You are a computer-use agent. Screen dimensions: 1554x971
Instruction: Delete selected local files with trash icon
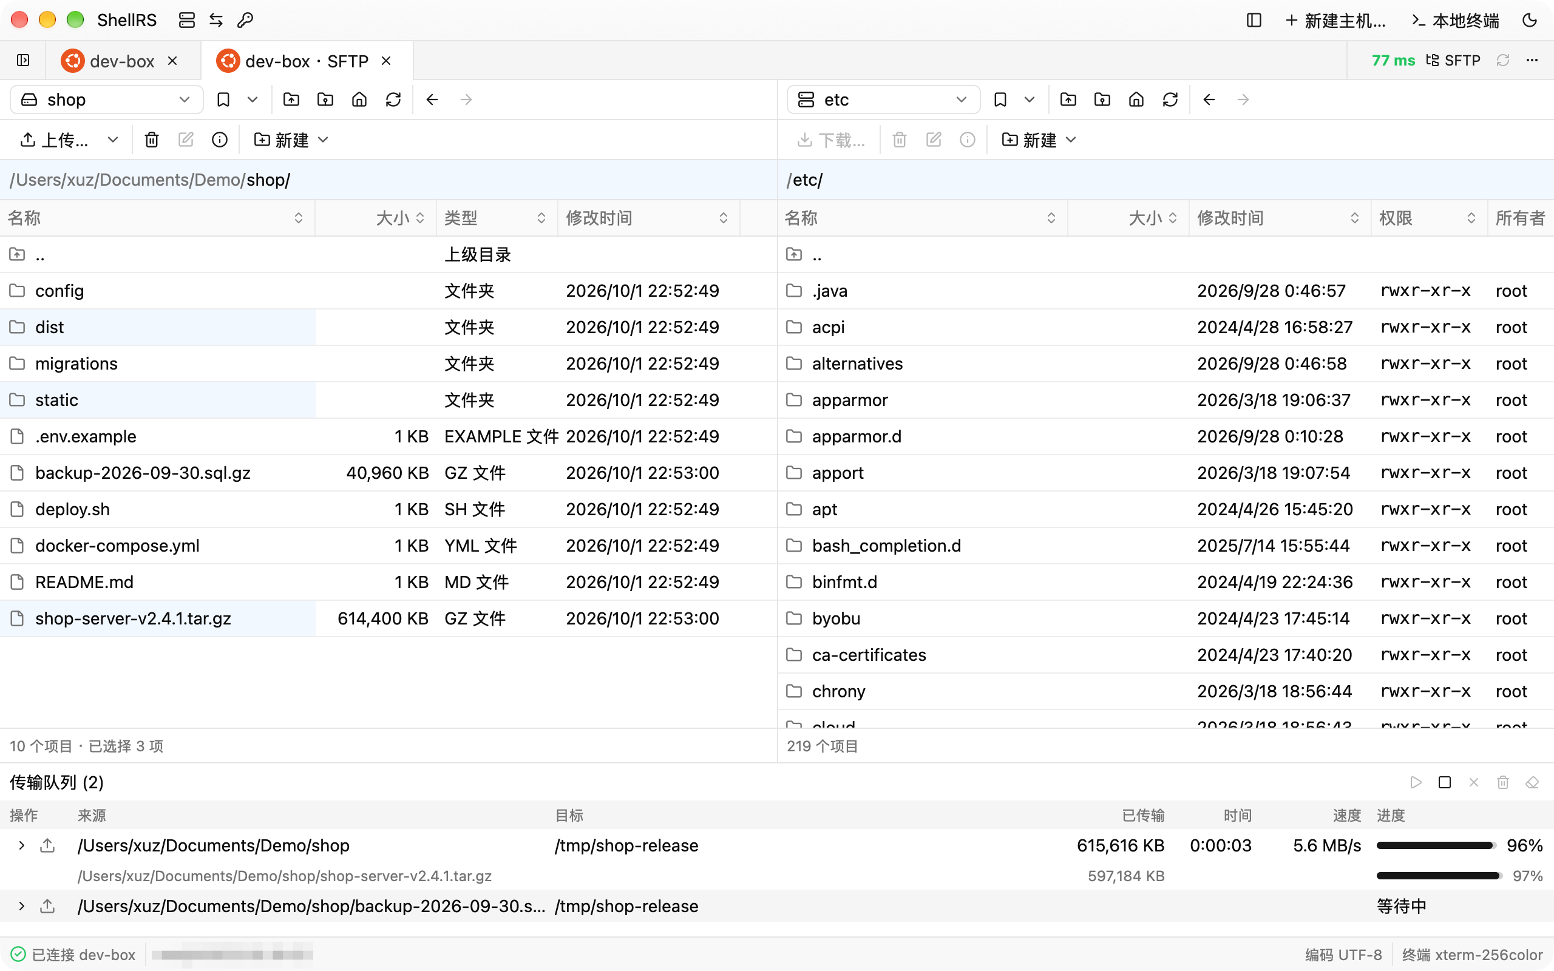(x=152, y=140)
